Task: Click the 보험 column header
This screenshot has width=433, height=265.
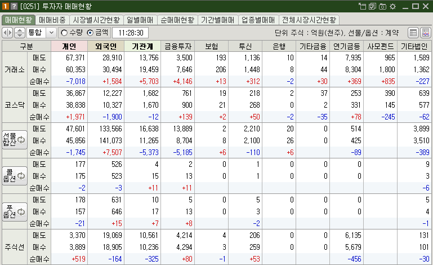Action: coord(212,46)
